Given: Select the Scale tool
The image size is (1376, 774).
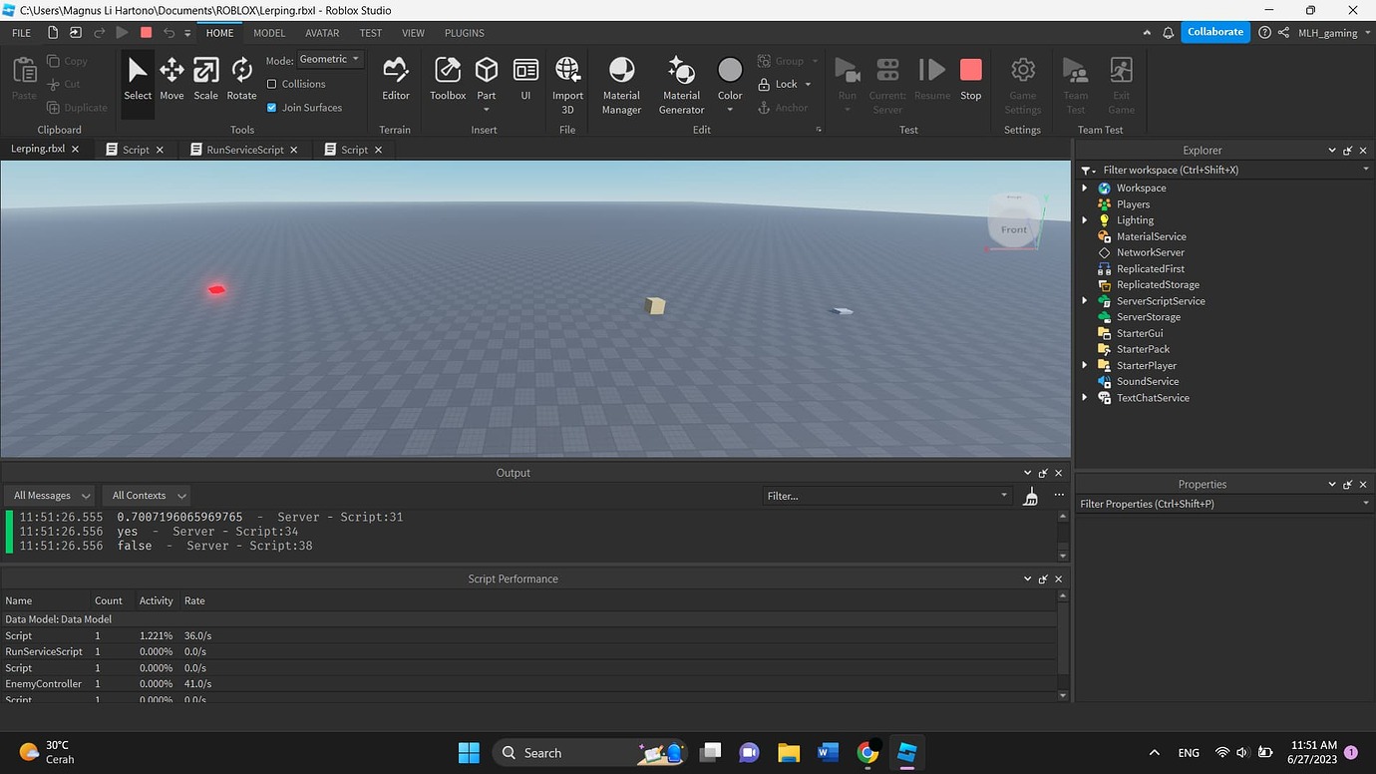Looking at the screenshot, I should pyautogui.click(x=205, y=78).
